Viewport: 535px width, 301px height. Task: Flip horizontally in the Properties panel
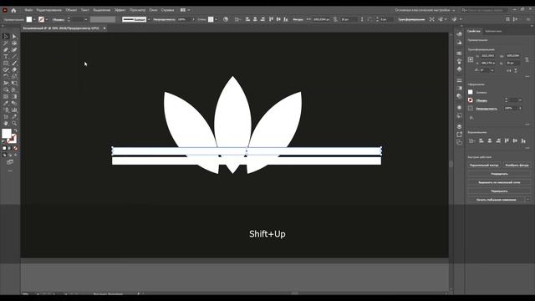coord(509,70)
